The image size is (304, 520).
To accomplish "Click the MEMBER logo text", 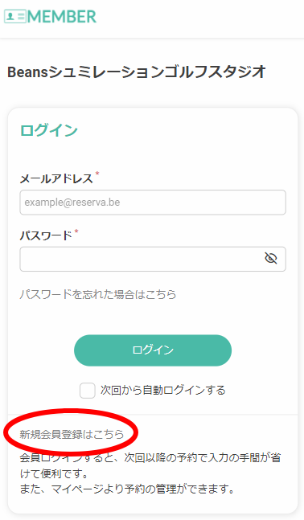I will coord(62,17).
